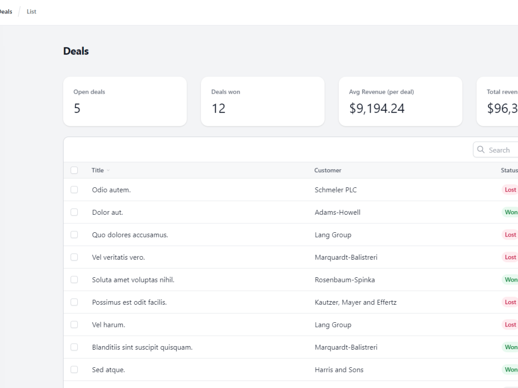Image resolution: width=518 pixels, height=388 pixels.
Task: Select the Avg Revenue per deal card
Action: tap(400, 101)
